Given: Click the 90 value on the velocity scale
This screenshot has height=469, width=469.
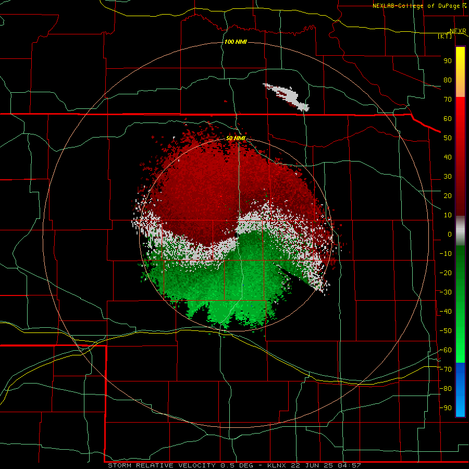Looking at the screenshot, I should tap(448, 61).
